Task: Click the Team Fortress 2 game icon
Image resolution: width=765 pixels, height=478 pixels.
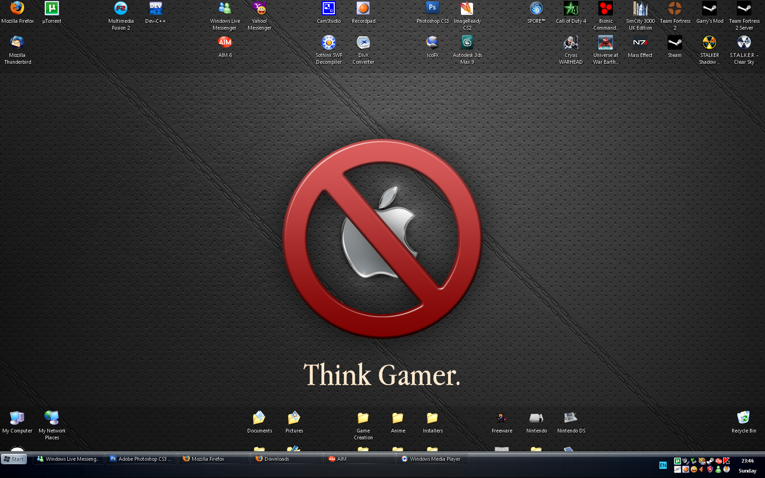Action: tap(675, 15)
